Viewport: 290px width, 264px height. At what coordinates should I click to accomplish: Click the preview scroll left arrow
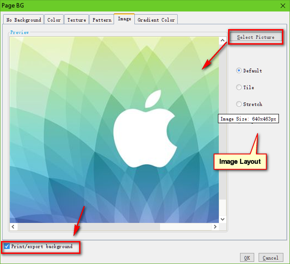point(13,226)
